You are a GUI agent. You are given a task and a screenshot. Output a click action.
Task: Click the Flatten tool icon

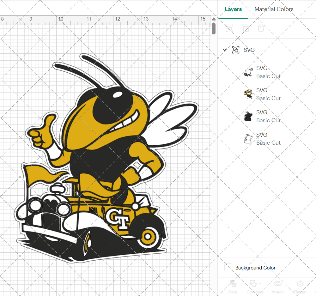[300, 284]
